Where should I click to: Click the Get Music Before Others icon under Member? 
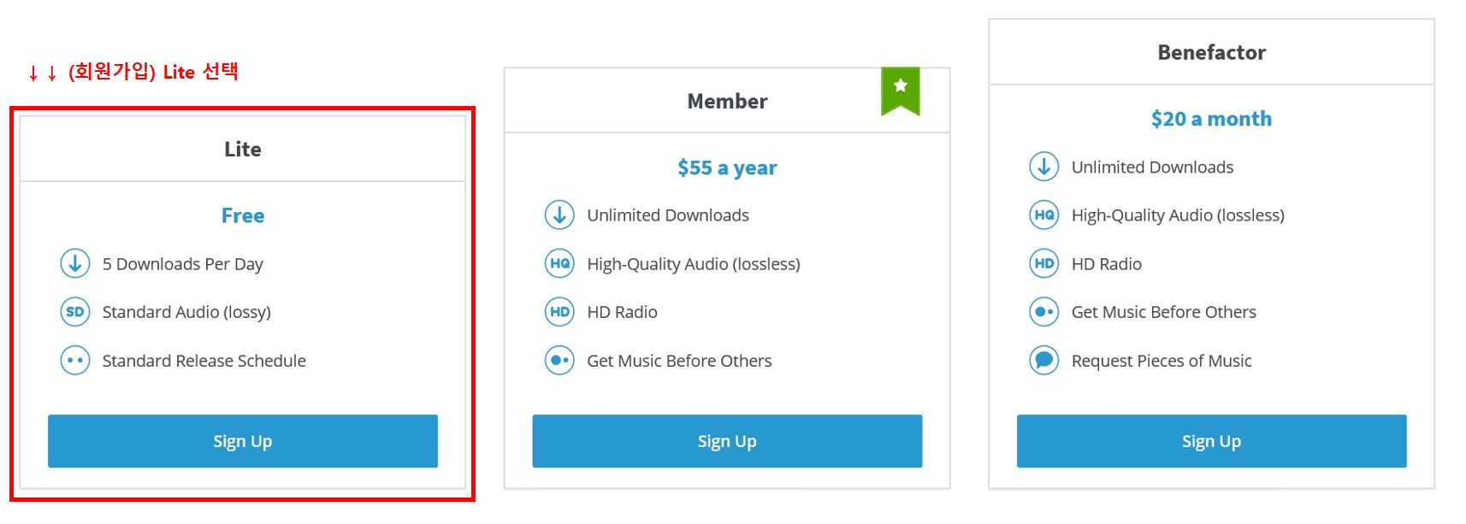[559, 361]
